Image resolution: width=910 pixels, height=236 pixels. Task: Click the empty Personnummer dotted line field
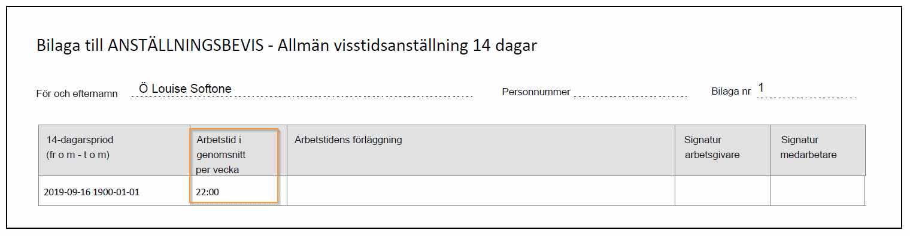click(x=630, y=91)
